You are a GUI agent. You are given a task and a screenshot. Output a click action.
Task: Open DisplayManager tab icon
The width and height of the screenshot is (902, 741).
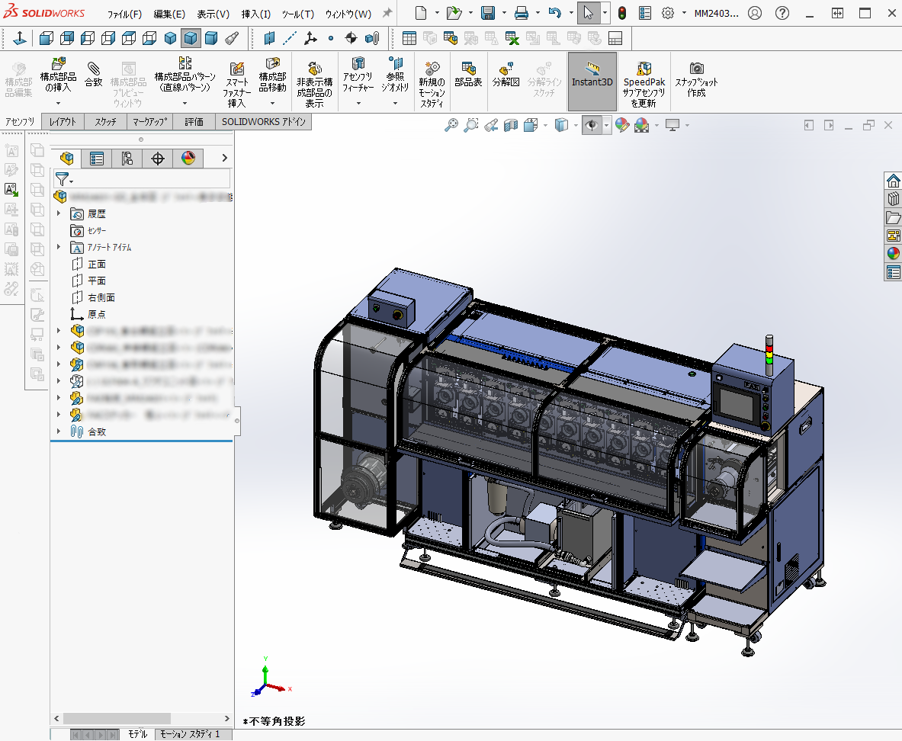[x=188, y=159]
